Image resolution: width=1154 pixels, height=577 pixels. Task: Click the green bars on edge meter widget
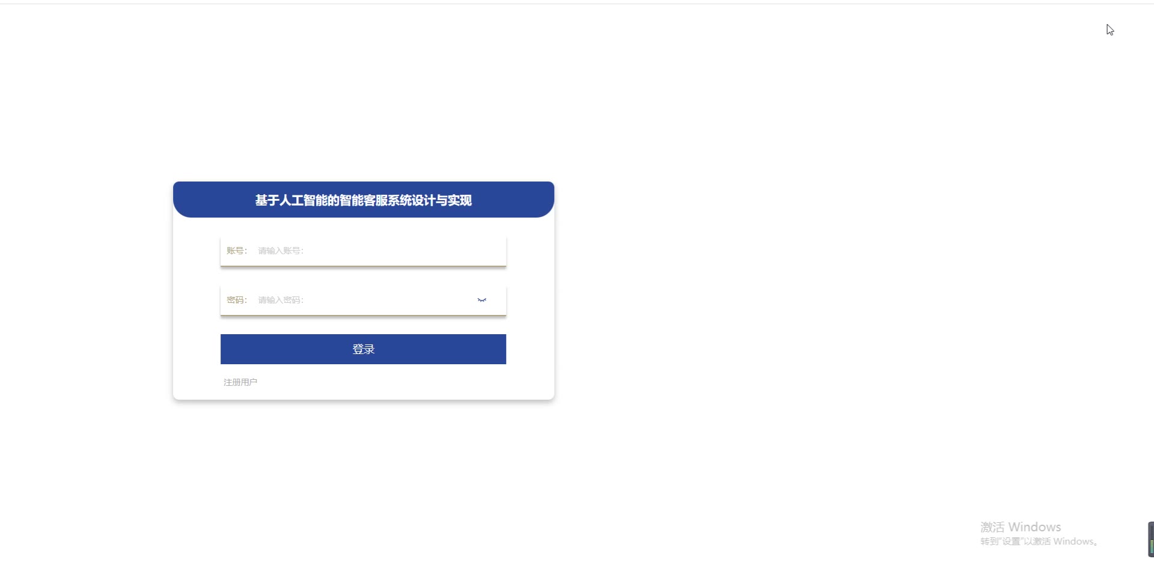point(1152,547)
